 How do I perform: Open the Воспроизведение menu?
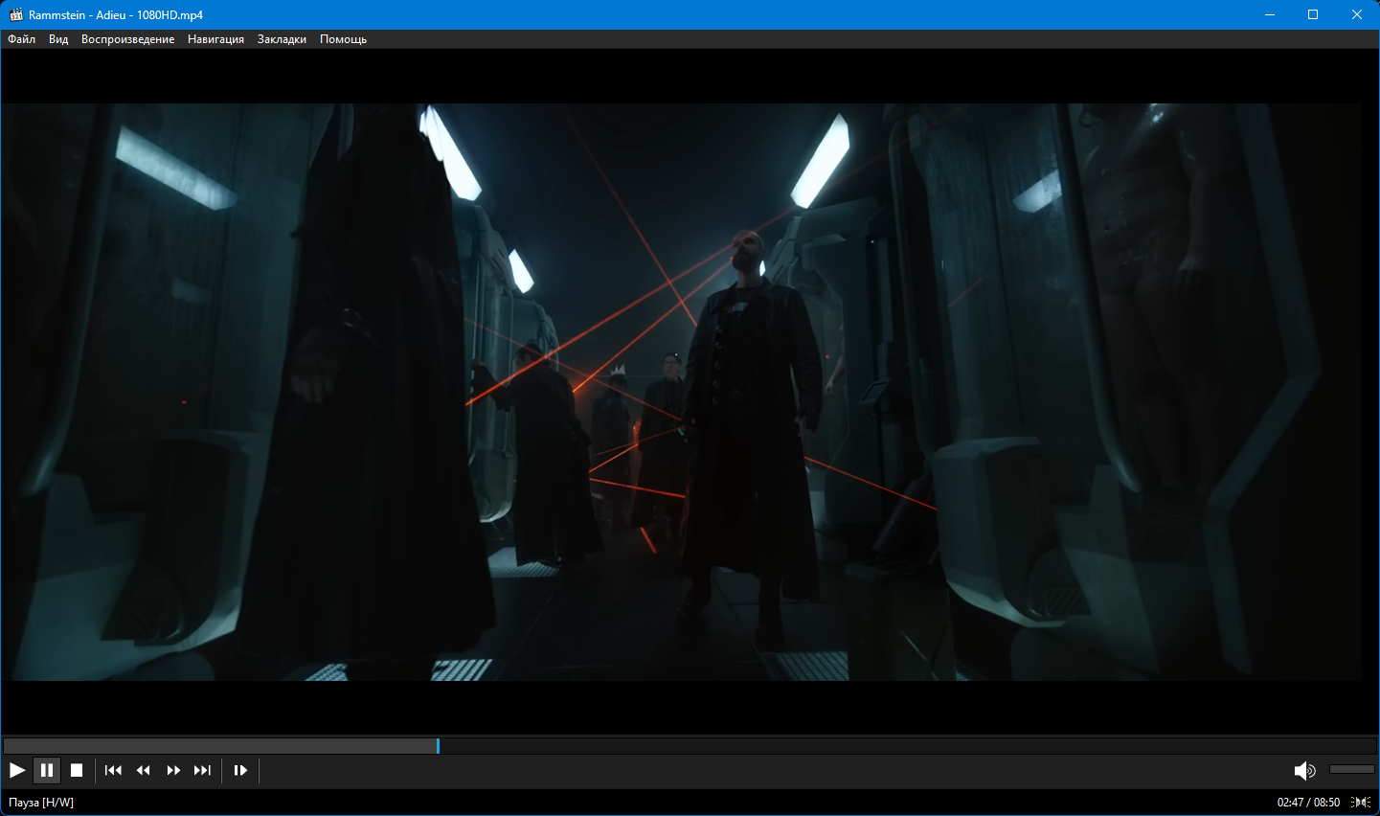tap(127, 39)
